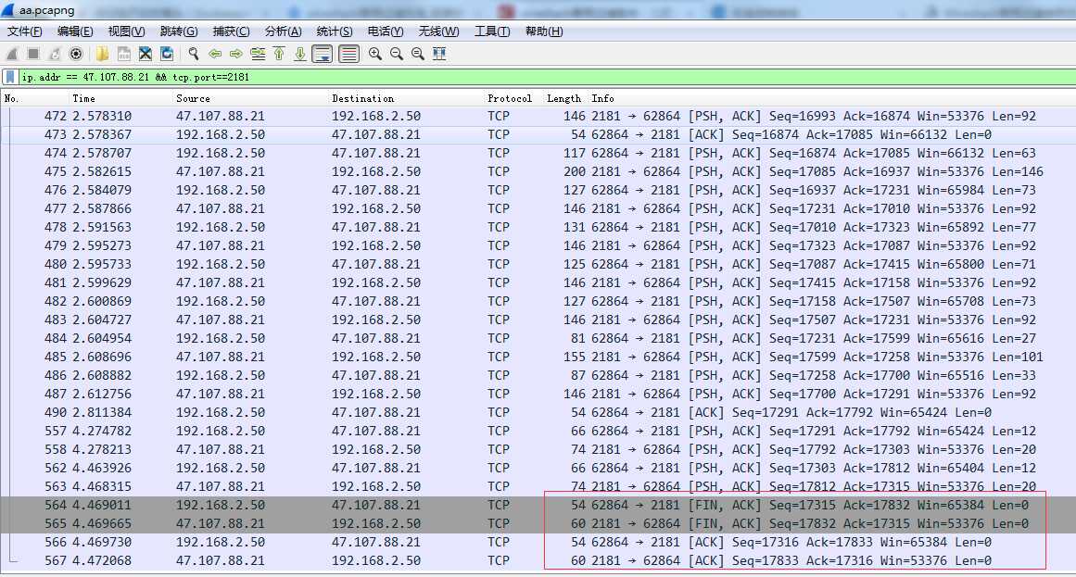Open the 工具(T) menu

point(492,31)
